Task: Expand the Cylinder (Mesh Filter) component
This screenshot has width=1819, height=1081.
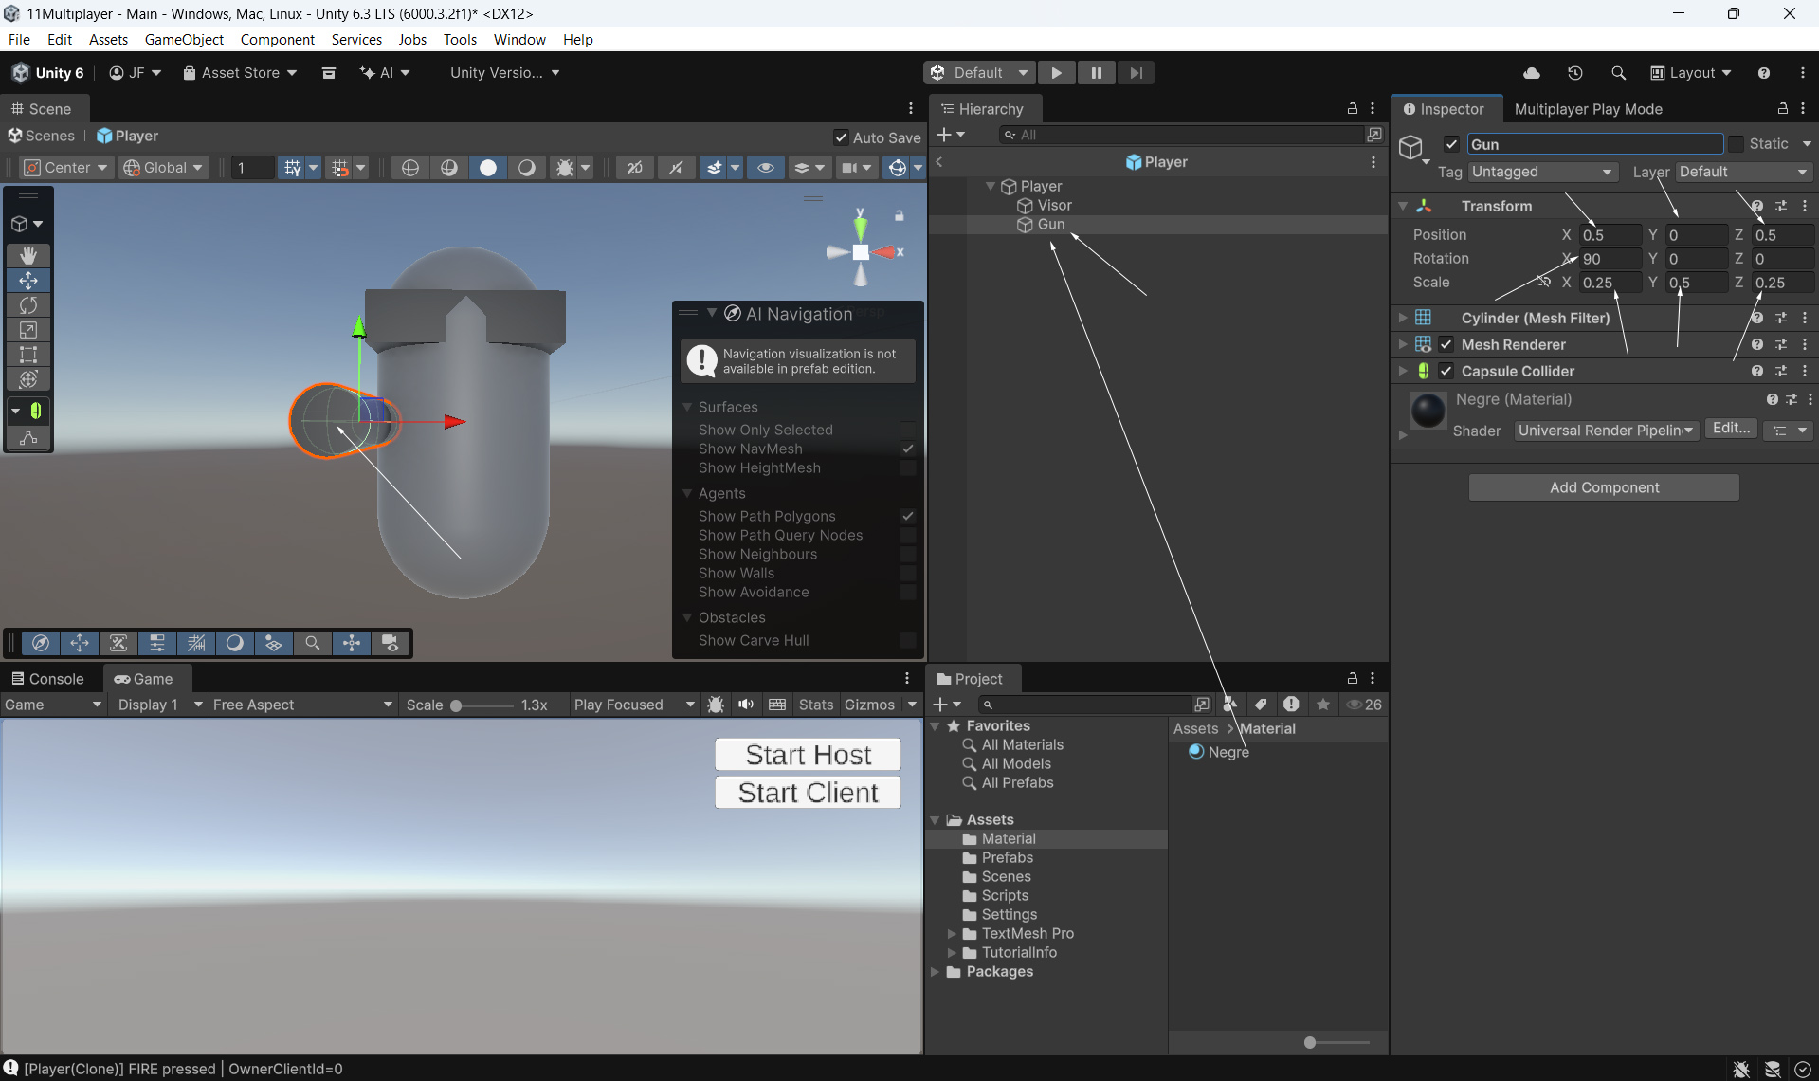Action: tap(1403, 318)
